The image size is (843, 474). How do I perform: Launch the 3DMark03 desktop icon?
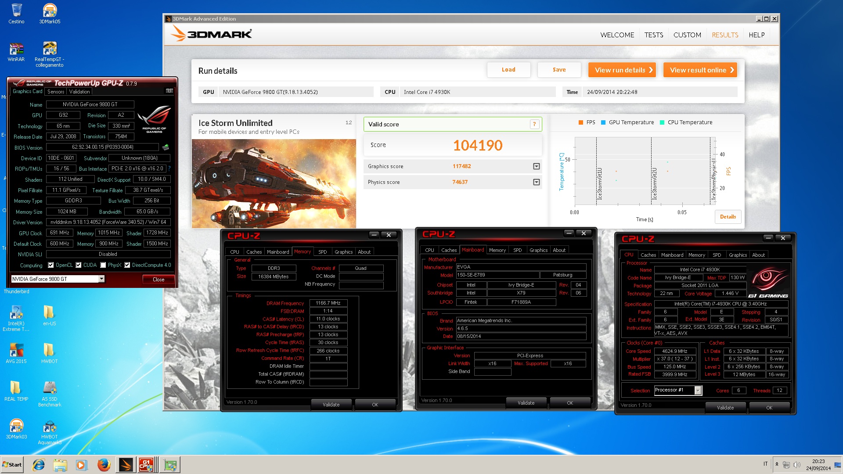tap(16, 426)
